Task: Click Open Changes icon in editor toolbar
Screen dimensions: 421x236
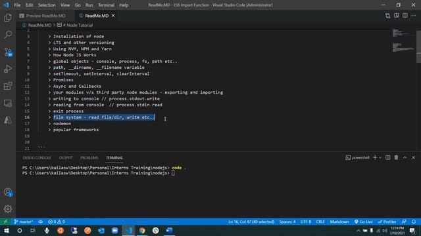Action: (387, 16)
